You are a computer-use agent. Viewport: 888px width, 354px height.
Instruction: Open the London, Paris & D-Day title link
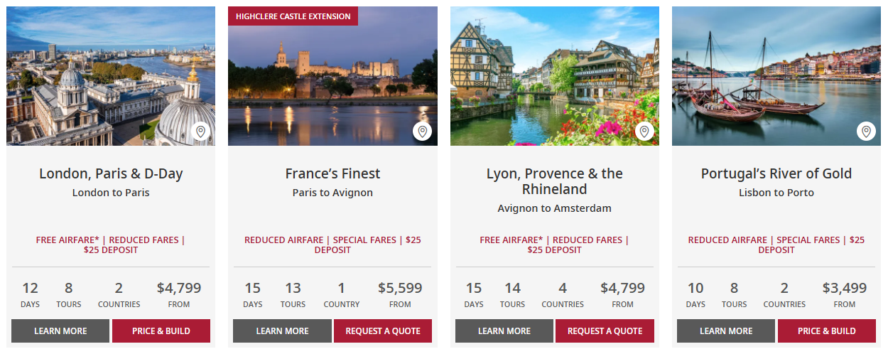111,173
